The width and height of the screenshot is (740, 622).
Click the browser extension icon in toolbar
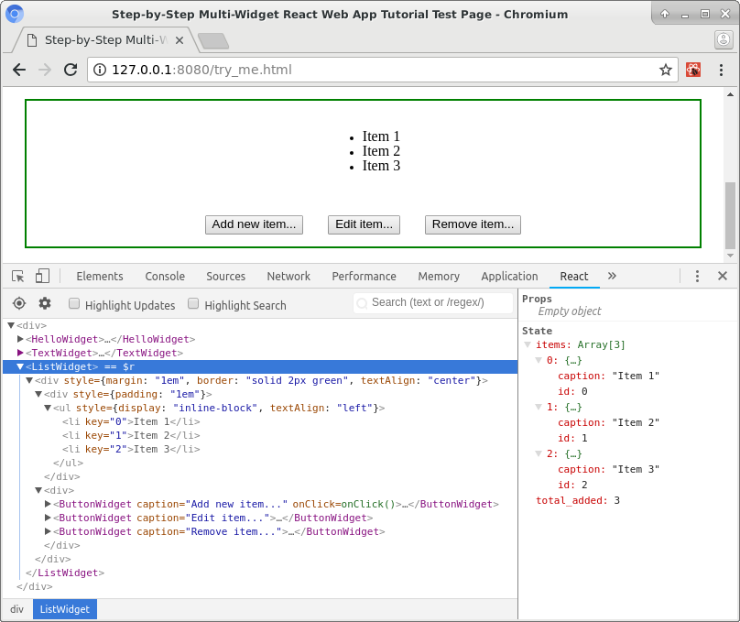pos(693,70)
